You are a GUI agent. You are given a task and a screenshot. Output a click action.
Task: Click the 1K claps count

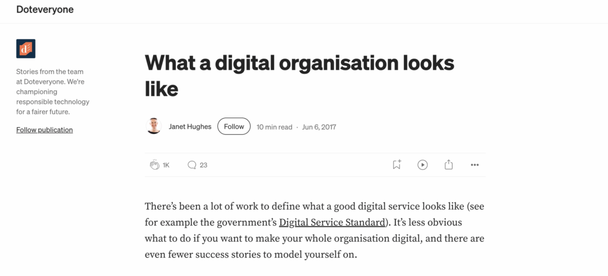[166, 165]
